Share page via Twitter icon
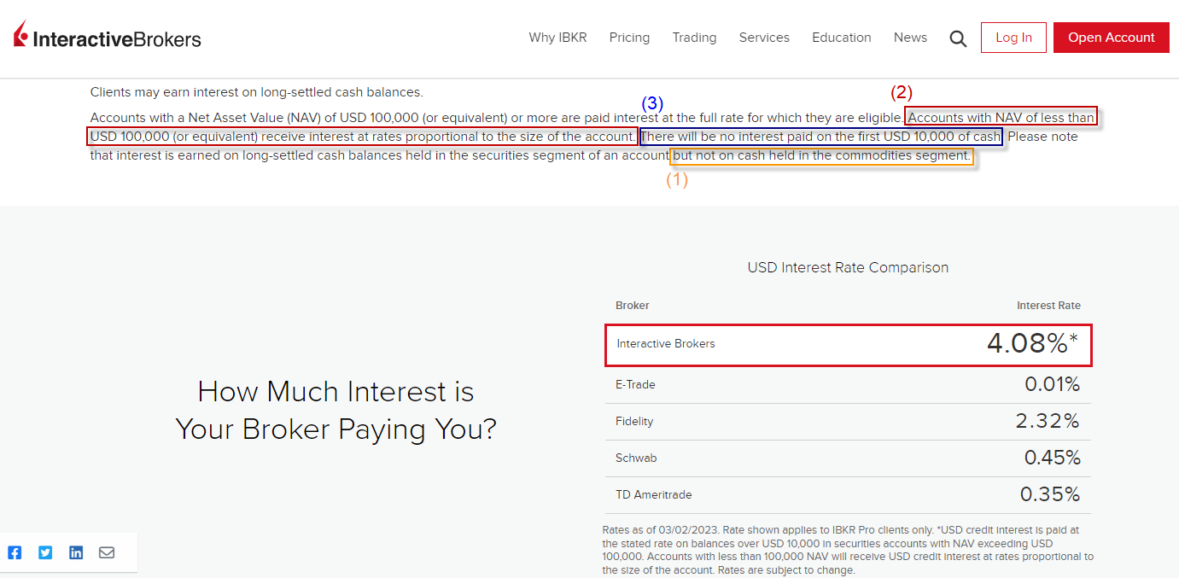Image resolution: width=1179 pixels, height=578 pixels. coord(45,552)
